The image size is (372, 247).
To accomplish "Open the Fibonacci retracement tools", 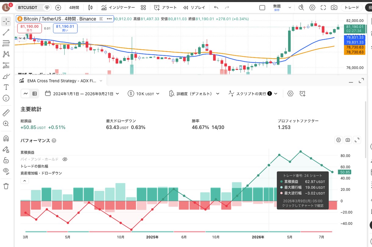I will [6, 43].
